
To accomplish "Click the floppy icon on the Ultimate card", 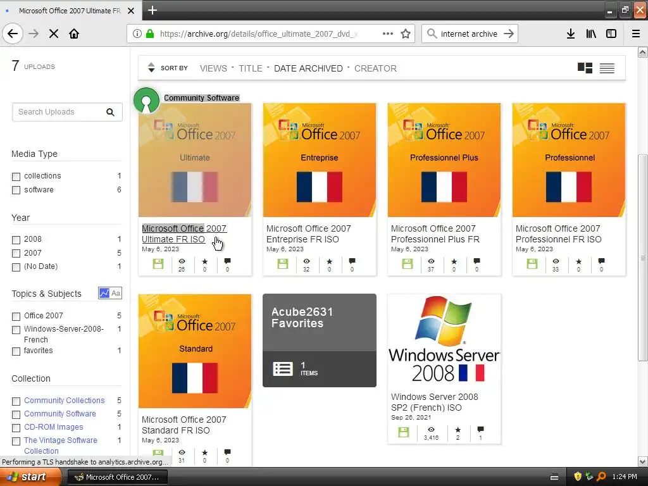I will (158, 264).
